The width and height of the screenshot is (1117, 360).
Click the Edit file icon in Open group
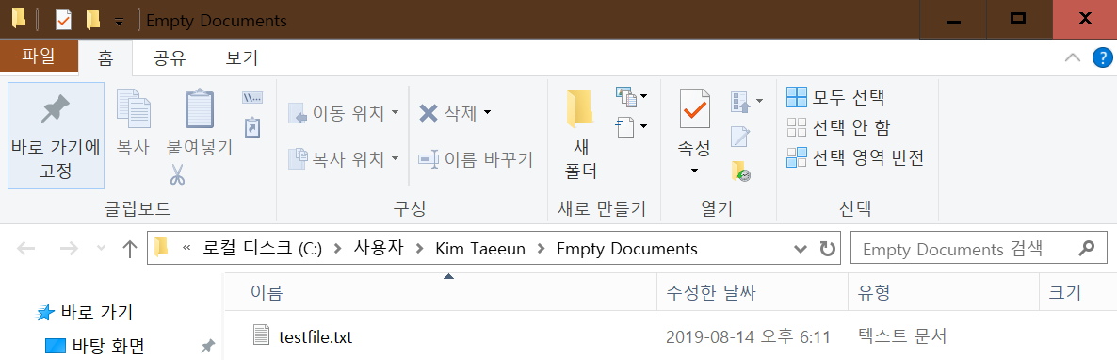click(x=740, y=137)
